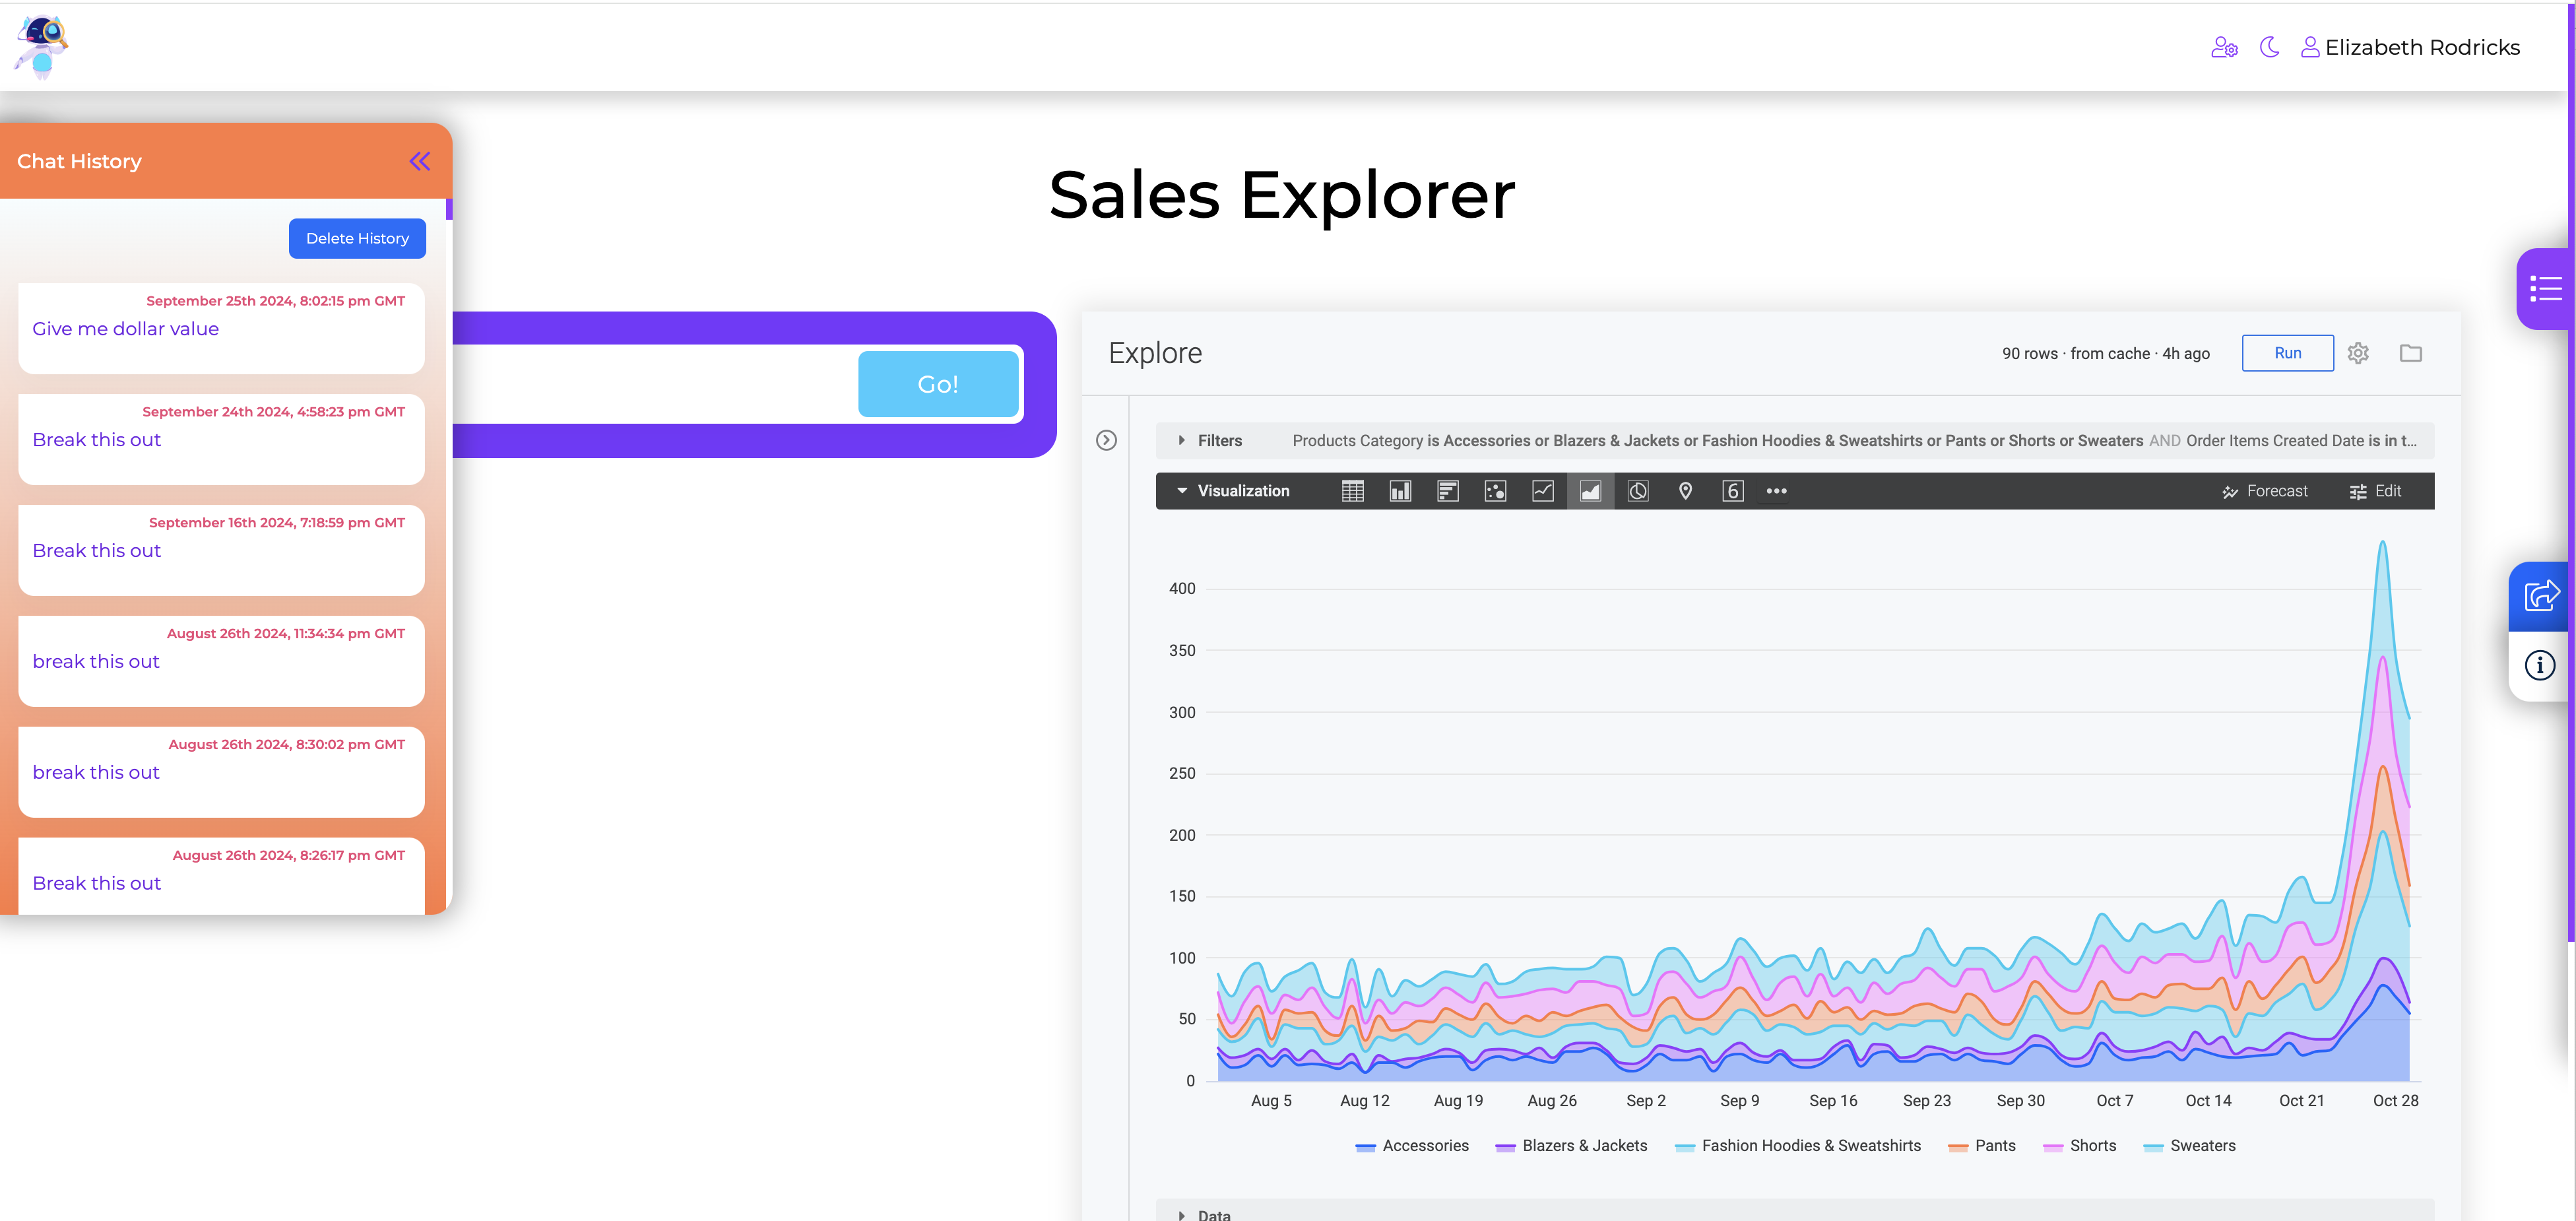
Task: Select line chart visualization icon
Action: pyautogui.click(x=1543, y=491)
